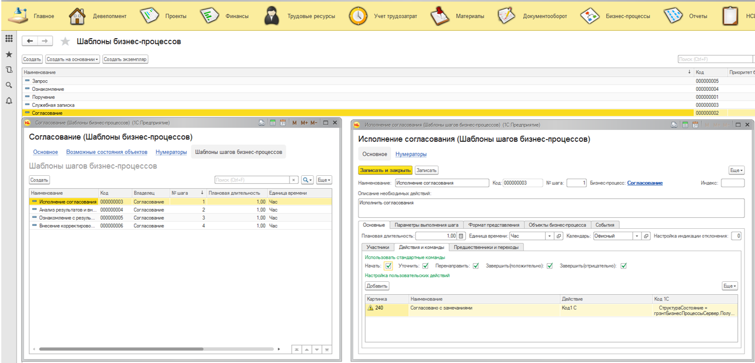The height and width of the screenshot is (363, 755).
Task: Click print icon in Согласование window title
Action: tap(262, 123)
